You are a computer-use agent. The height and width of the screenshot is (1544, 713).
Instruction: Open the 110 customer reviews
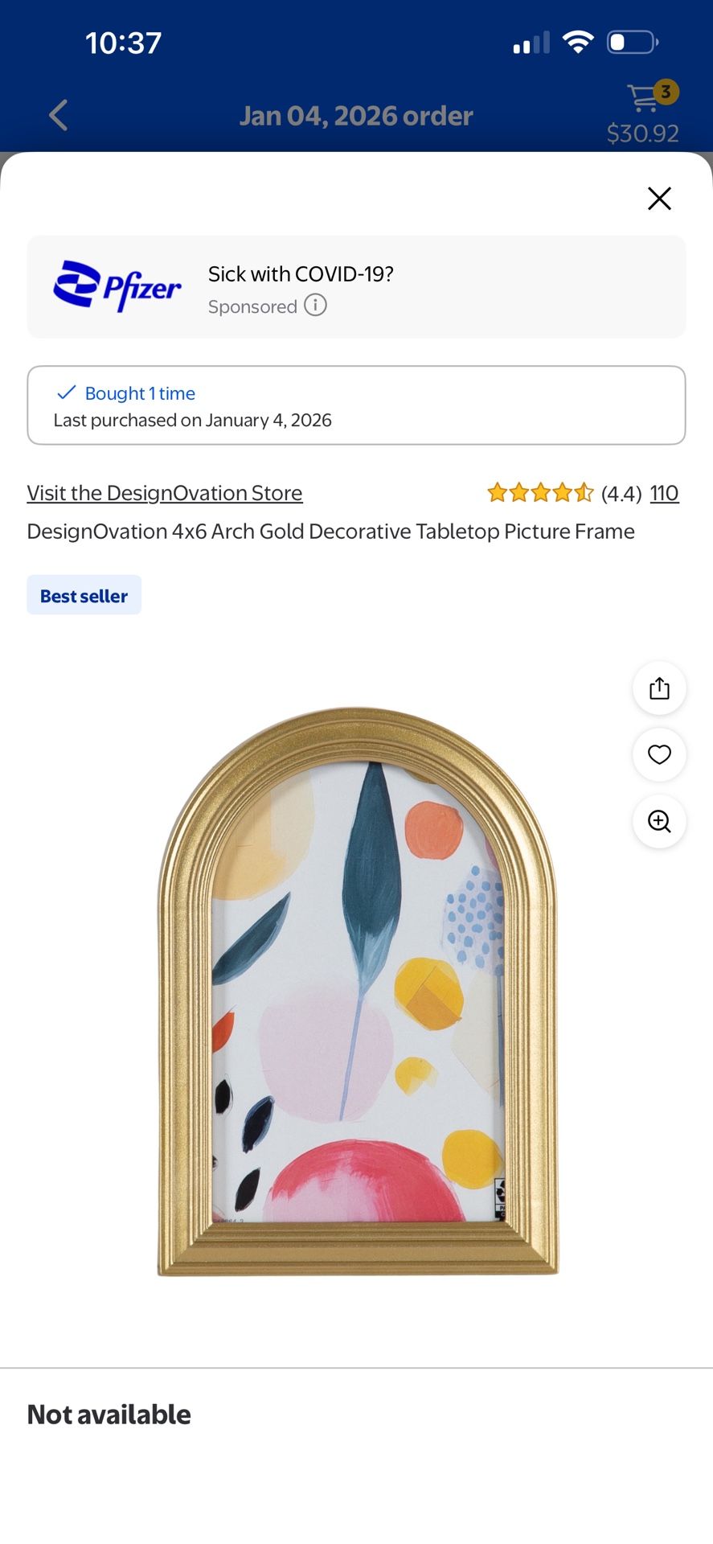click(x=664, y=492)
